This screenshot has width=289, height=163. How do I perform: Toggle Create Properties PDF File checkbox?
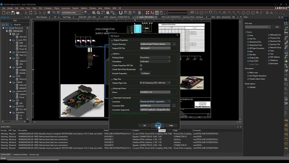(141, 65)
